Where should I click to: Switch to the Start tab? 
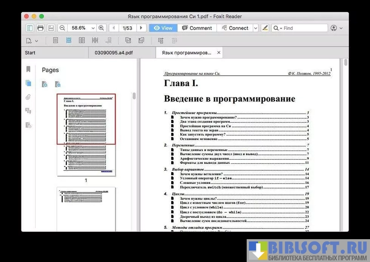tap(30, 52)
